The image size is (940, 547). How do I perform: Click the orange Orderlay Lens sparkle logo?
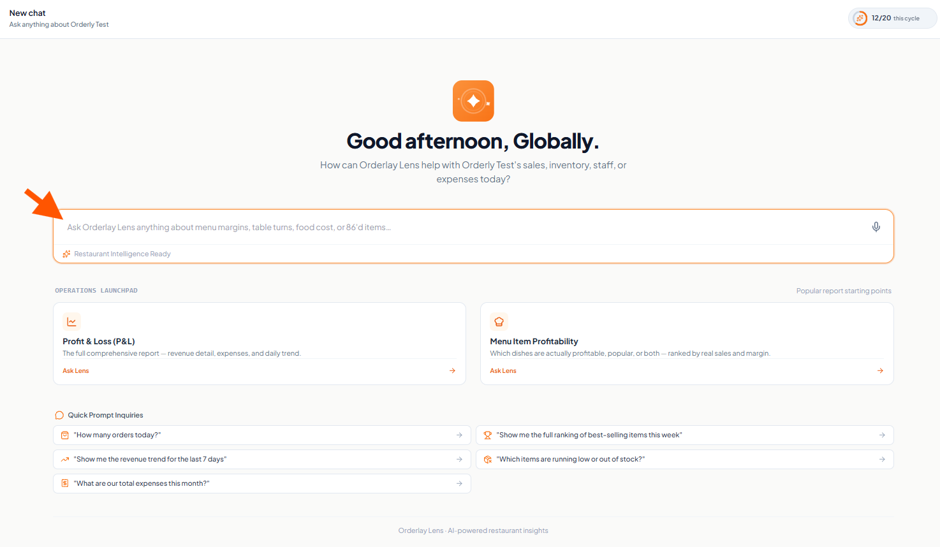click(473, 101)
